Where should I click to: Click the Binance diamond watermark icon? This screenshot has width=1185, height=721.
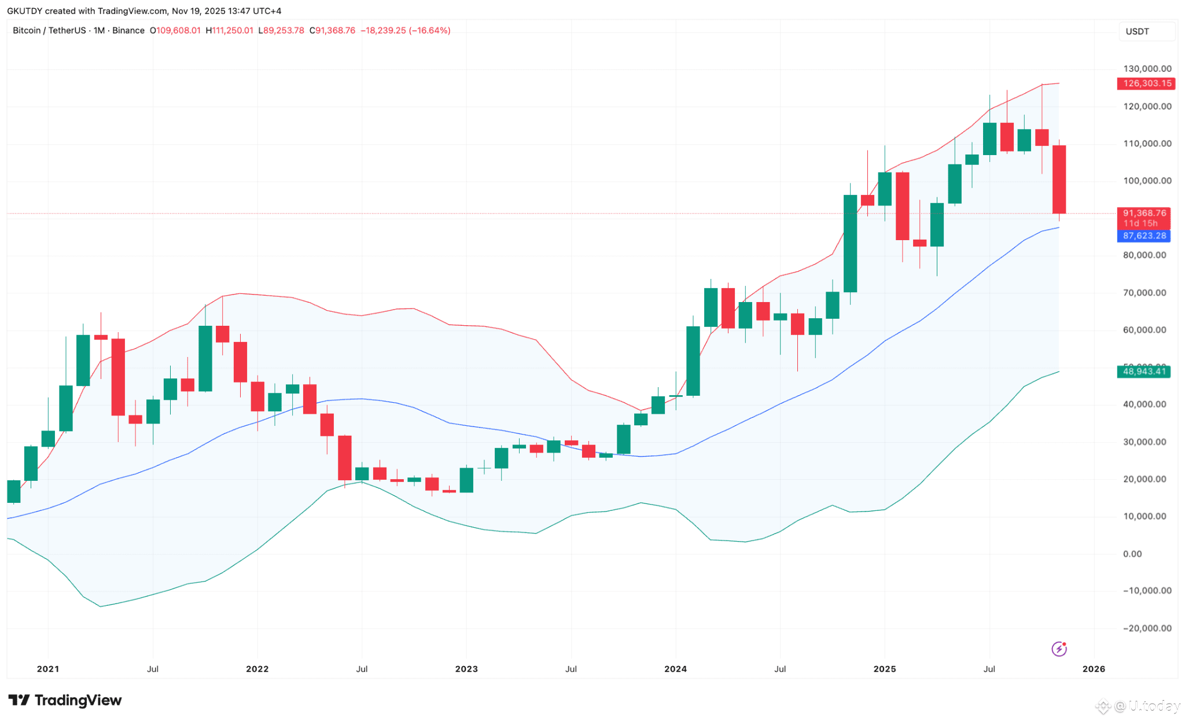pos(1103,706)
